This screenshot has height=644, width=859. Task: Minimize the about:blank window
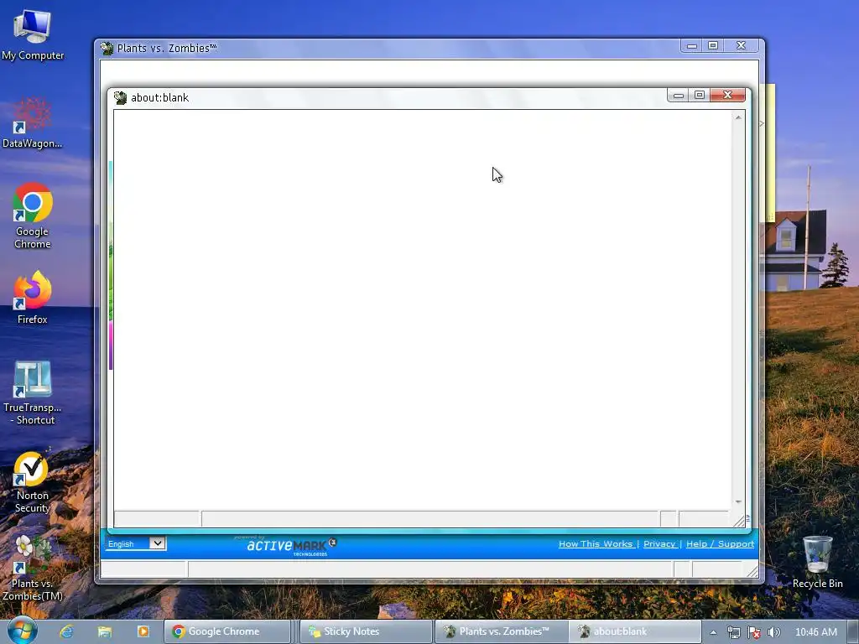(x=678, y=95)
